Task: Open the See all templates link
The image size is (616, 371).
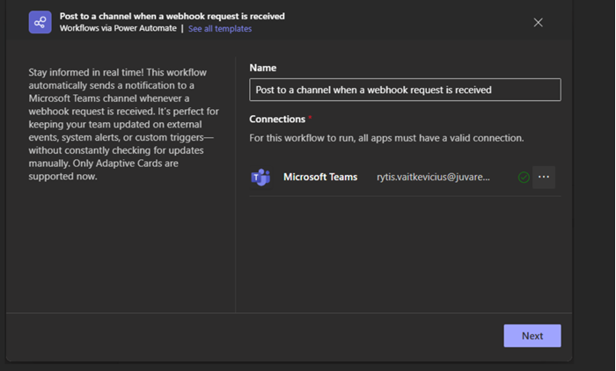Action: pos(220,29)
